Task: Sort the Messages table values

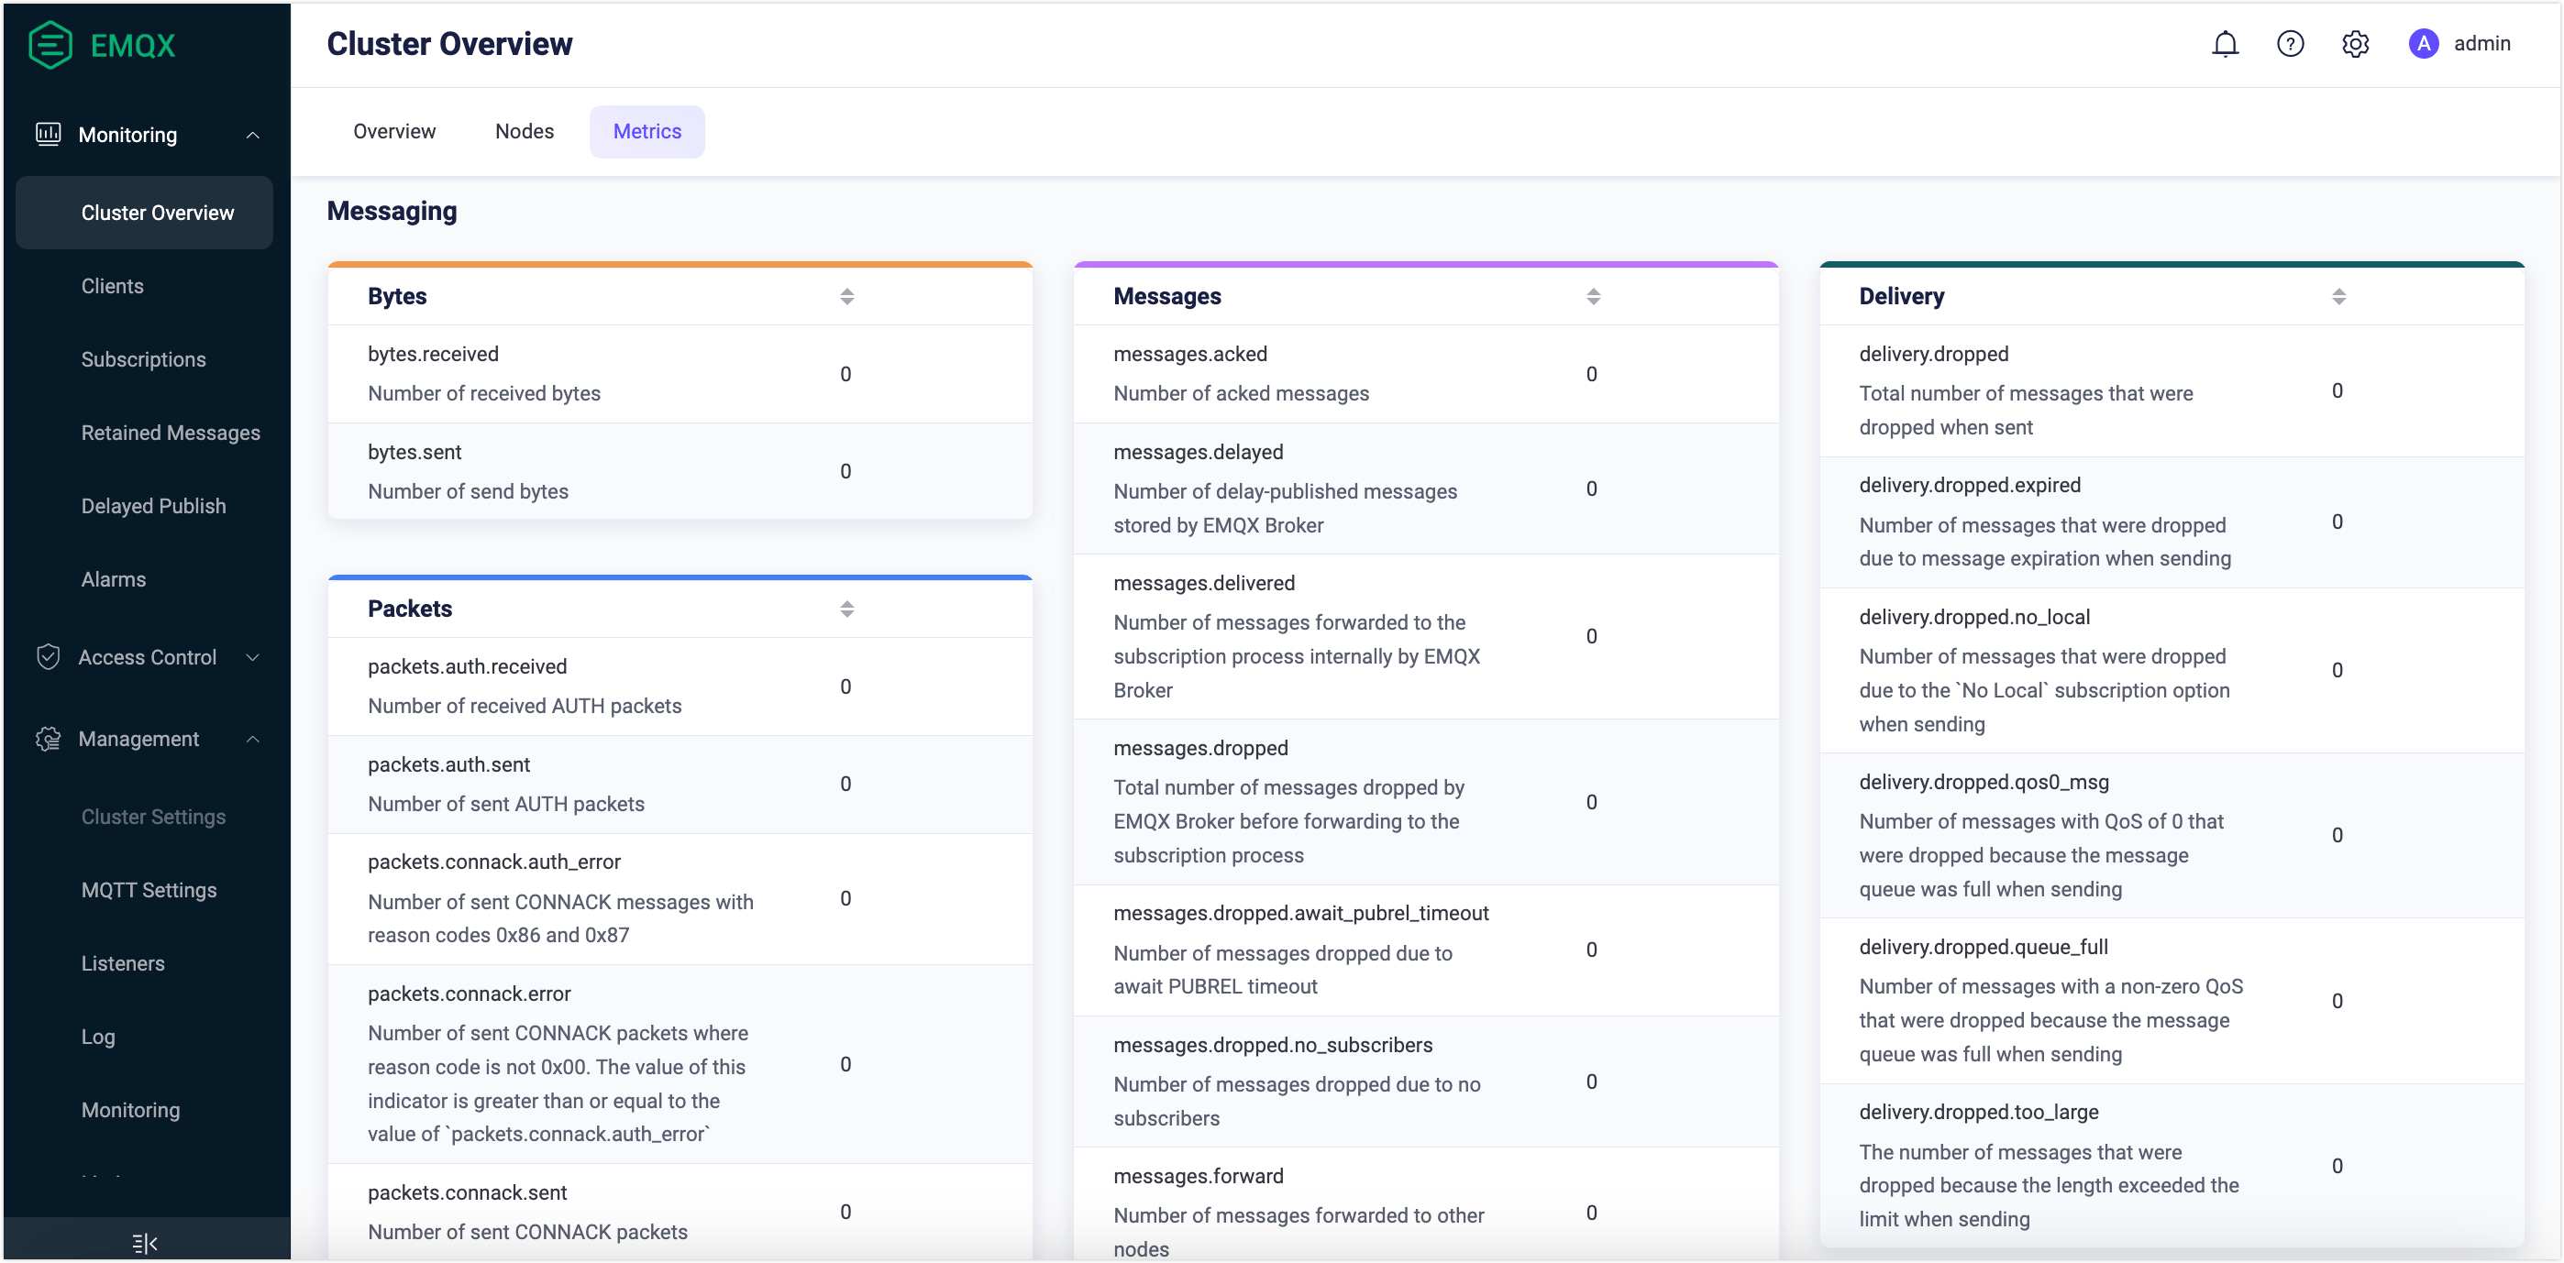Action: click(x=1593, y=296)
